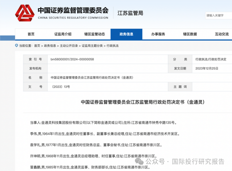The width and height of the screenshot is (232, 171).
Task: Follow the 首页 breadcrumb link
Action: tap(37, 46)
